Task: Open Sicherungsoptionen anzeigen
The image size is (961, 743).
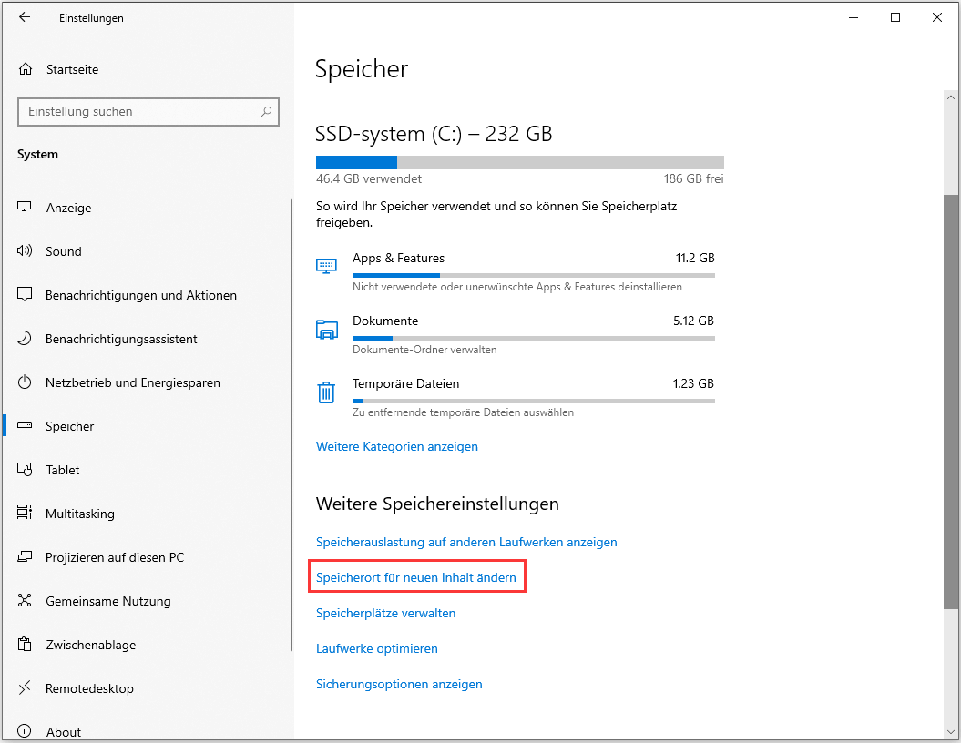Action: tap(399, 684)
